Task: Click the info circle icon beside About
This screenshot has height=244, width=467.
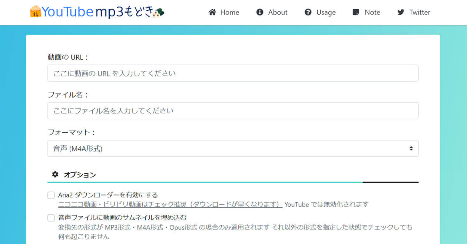Action: (260, 12)
